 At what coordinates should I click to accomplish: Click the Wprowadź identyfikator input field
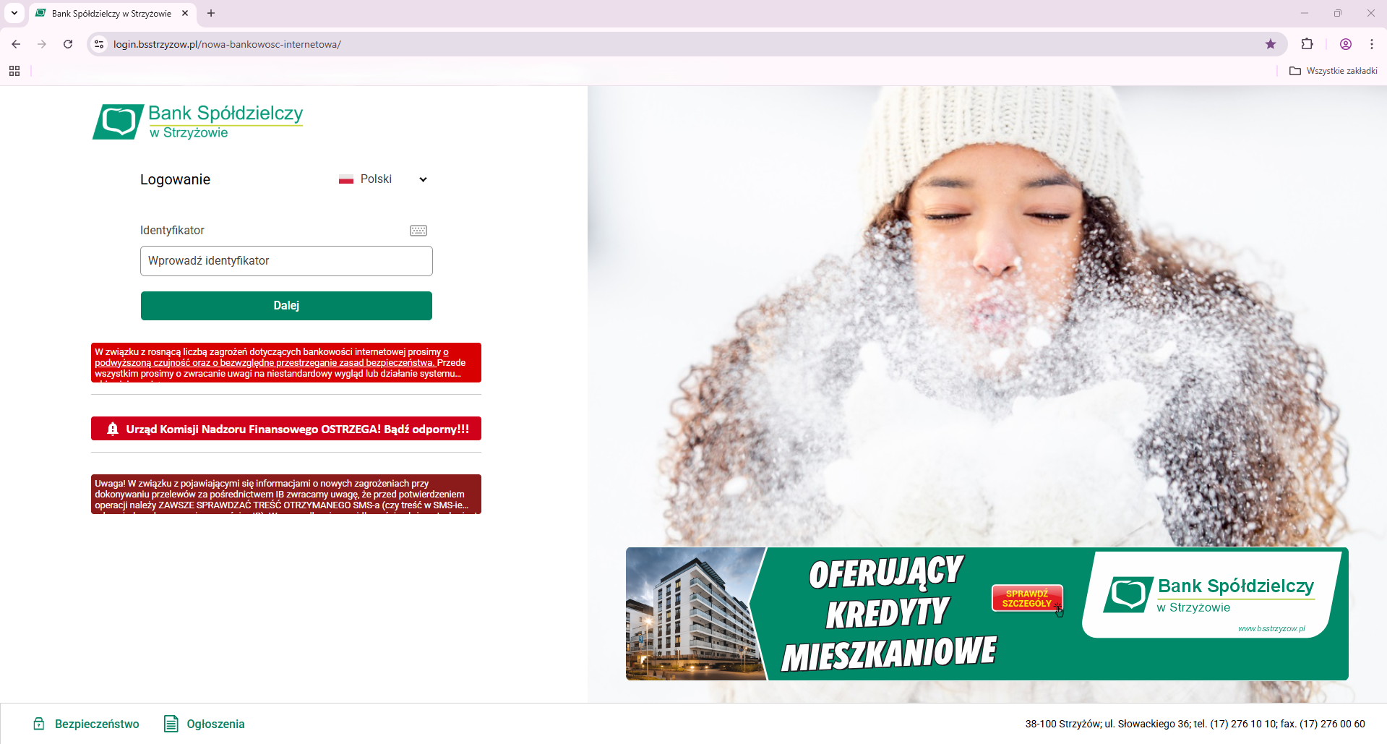coord(286,260)
